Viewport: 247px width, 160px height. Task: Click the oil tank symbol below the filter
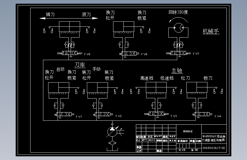tap(112, 149)
